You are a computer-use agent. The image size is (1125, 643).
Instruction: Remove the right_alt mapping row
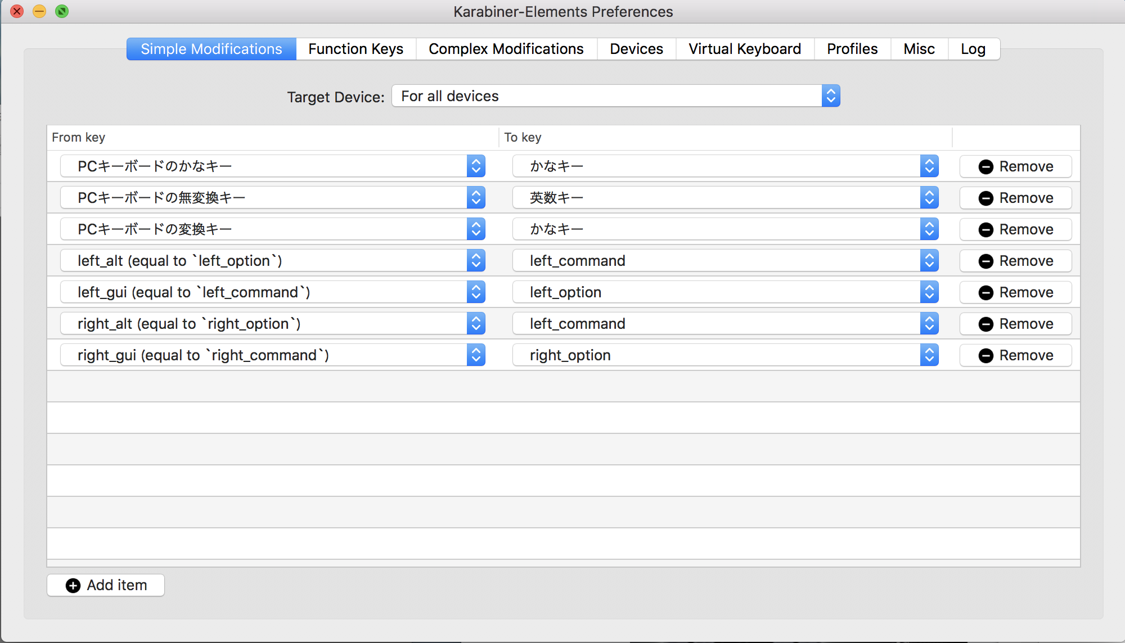(x=1016, y=324)
